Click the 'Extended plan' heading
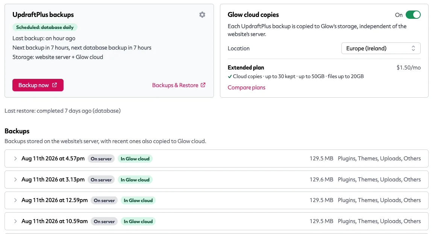 246,68
